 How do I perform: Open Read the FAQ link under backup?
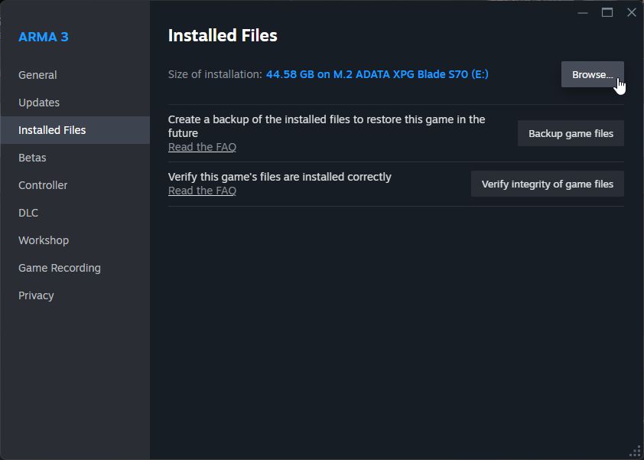pyautogui.click(x=202, y=147)
